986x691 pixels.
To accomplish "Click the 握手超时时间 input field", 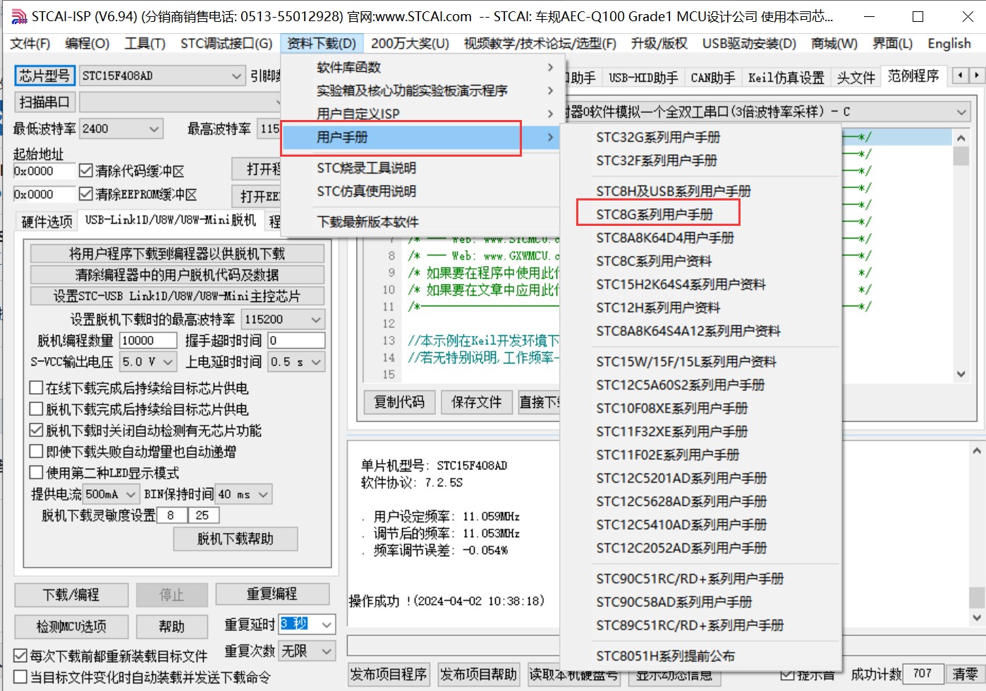I will [x=296, y=341].
